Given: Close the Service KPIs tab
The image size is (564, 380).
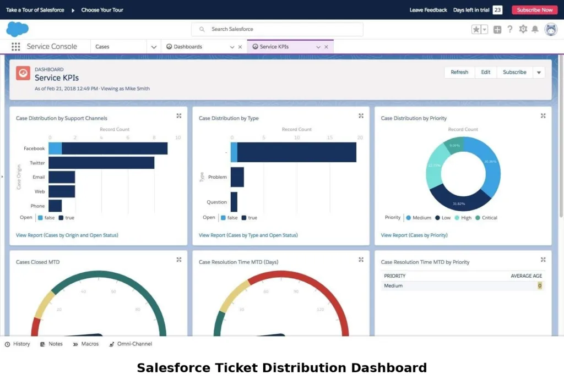Looking at the screenshot, I should coord(326,47).
